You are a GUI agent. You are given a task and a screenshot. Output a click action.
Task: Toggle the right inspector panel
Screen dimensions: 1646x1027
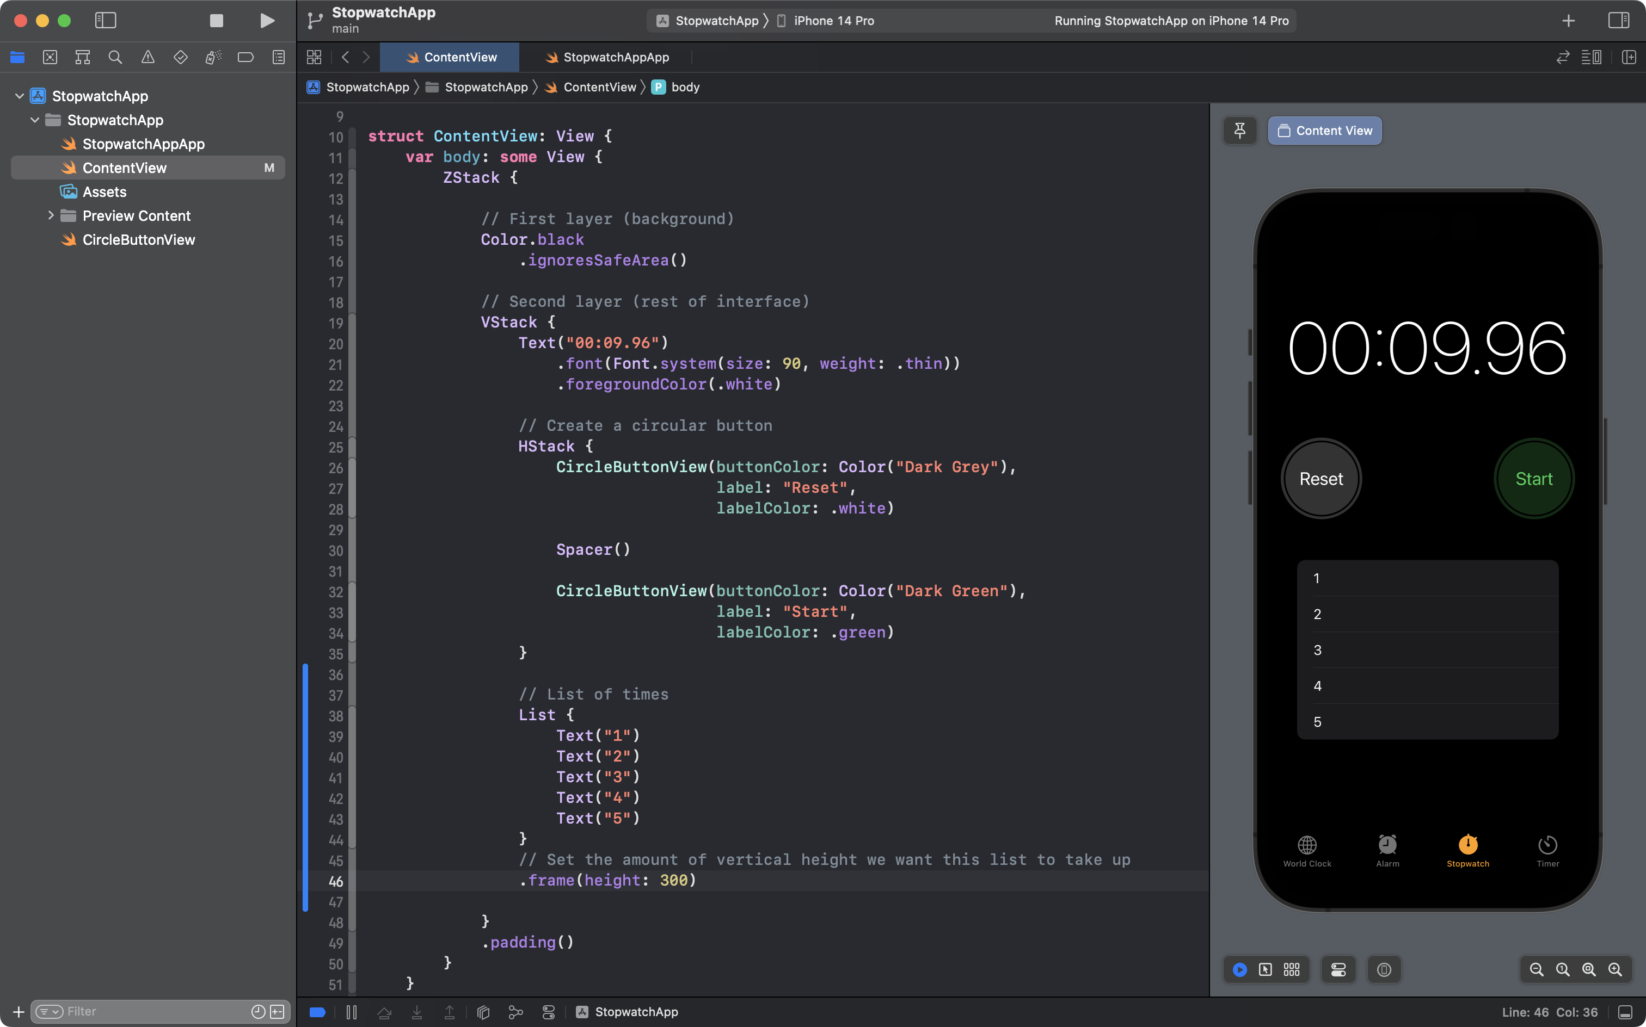point(1618,20)
